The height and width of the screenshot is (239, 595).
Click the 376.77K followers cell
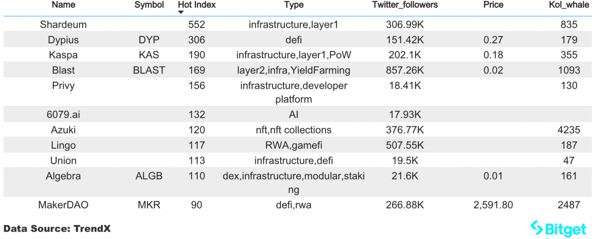(405, 130)
